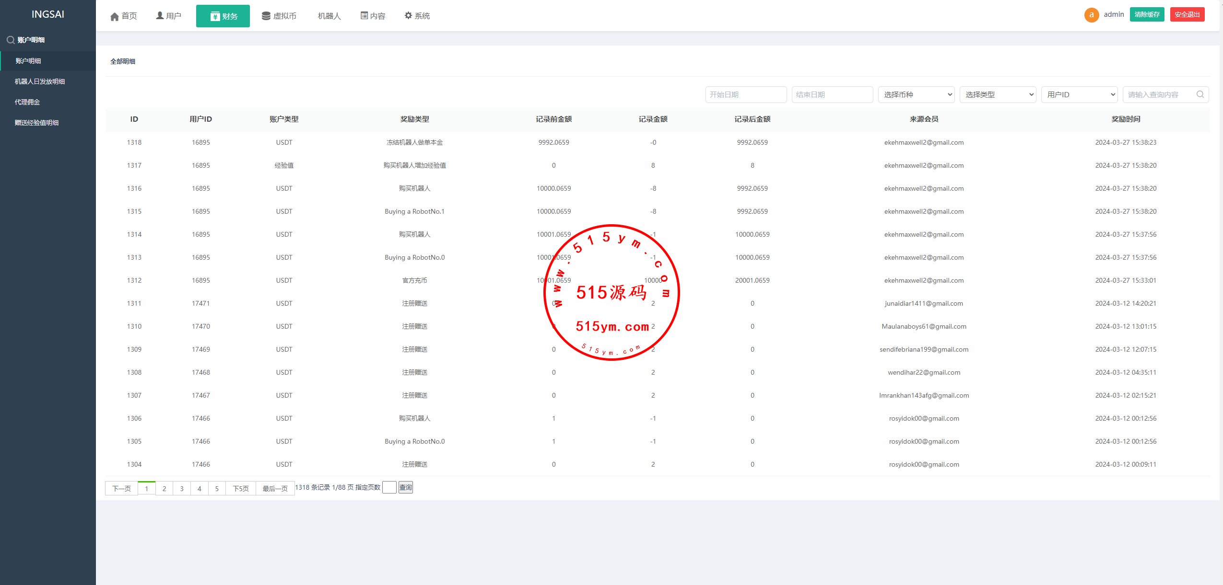The width and height of the screenshot is (1223, 585).
Task: Click the orange admin avatar icon
Action: [1091, 15]
